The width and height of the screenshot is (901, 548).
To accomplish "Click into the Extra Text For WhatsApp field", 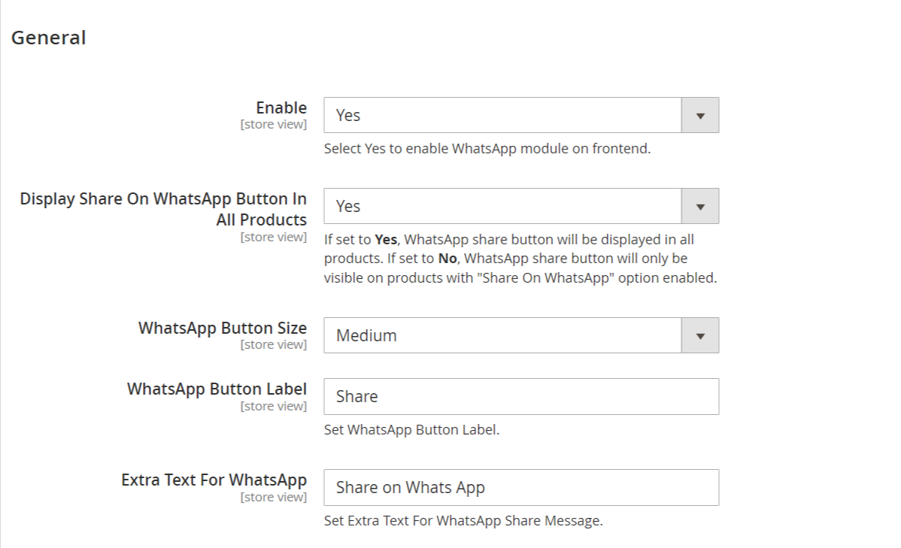I will (x=521, y=488).
